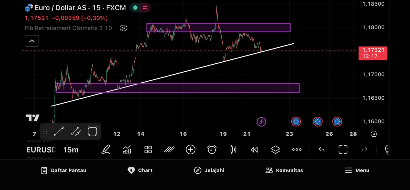410x190 pixels.
Task: Open the three-dot more options
Action: pos(297,149)
